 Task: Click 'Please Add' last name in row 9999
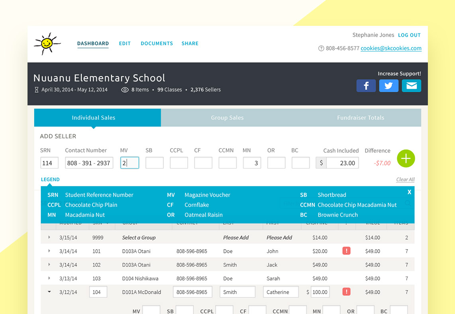pos(236,238)
